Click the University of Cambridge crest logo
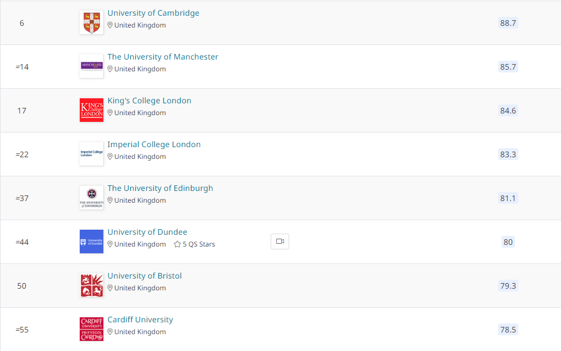 pyautogui.click(x=92, y=22)
